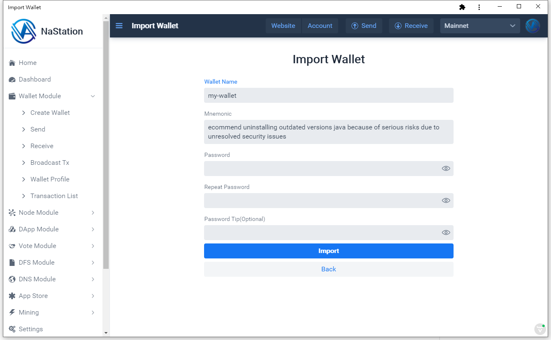
Task: Click into the Mnemonic text field
Action: [x=329, y=132]
